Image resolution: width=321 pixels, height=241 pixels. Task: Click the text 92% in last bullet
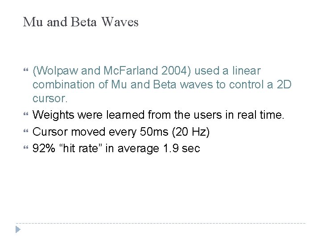coord(44,148)
